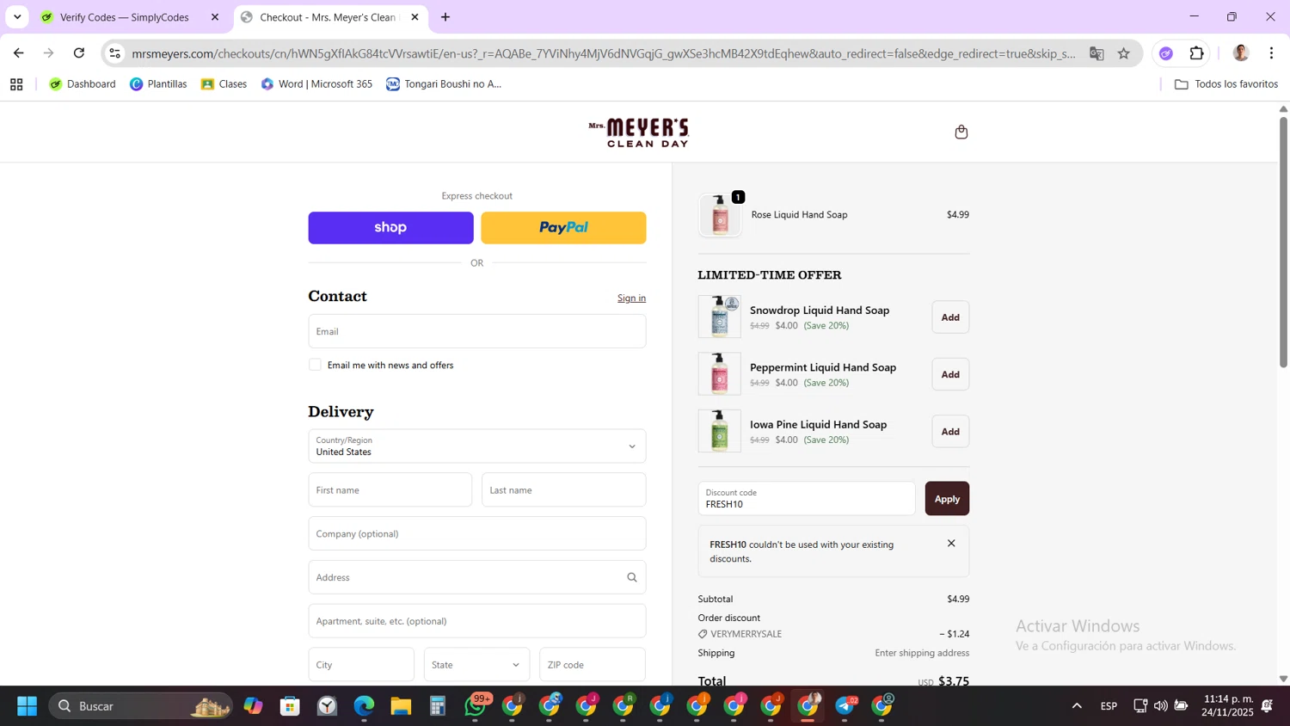Image resolution: width=1290 pixels, height=726 pixels.
Task: Open the Dashboard bookmark
Action: (83, 84)
